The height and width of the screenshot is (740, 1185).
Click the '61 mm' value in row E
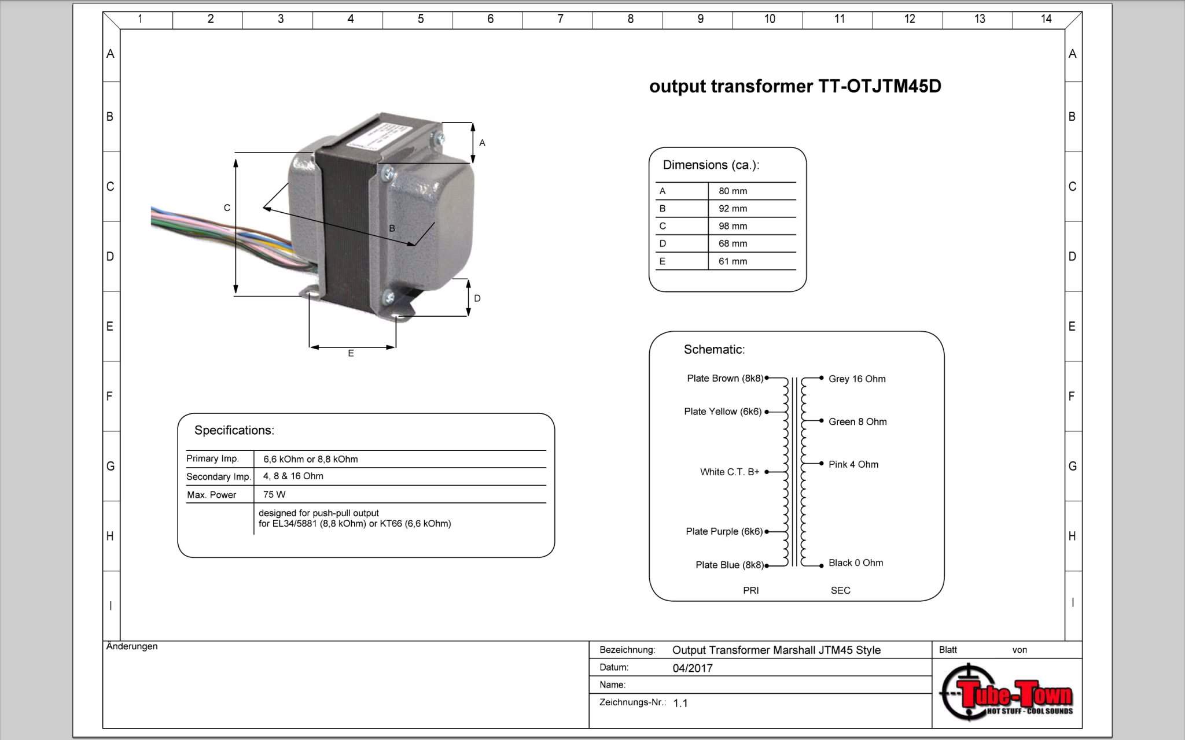click(x=733, y=261)
